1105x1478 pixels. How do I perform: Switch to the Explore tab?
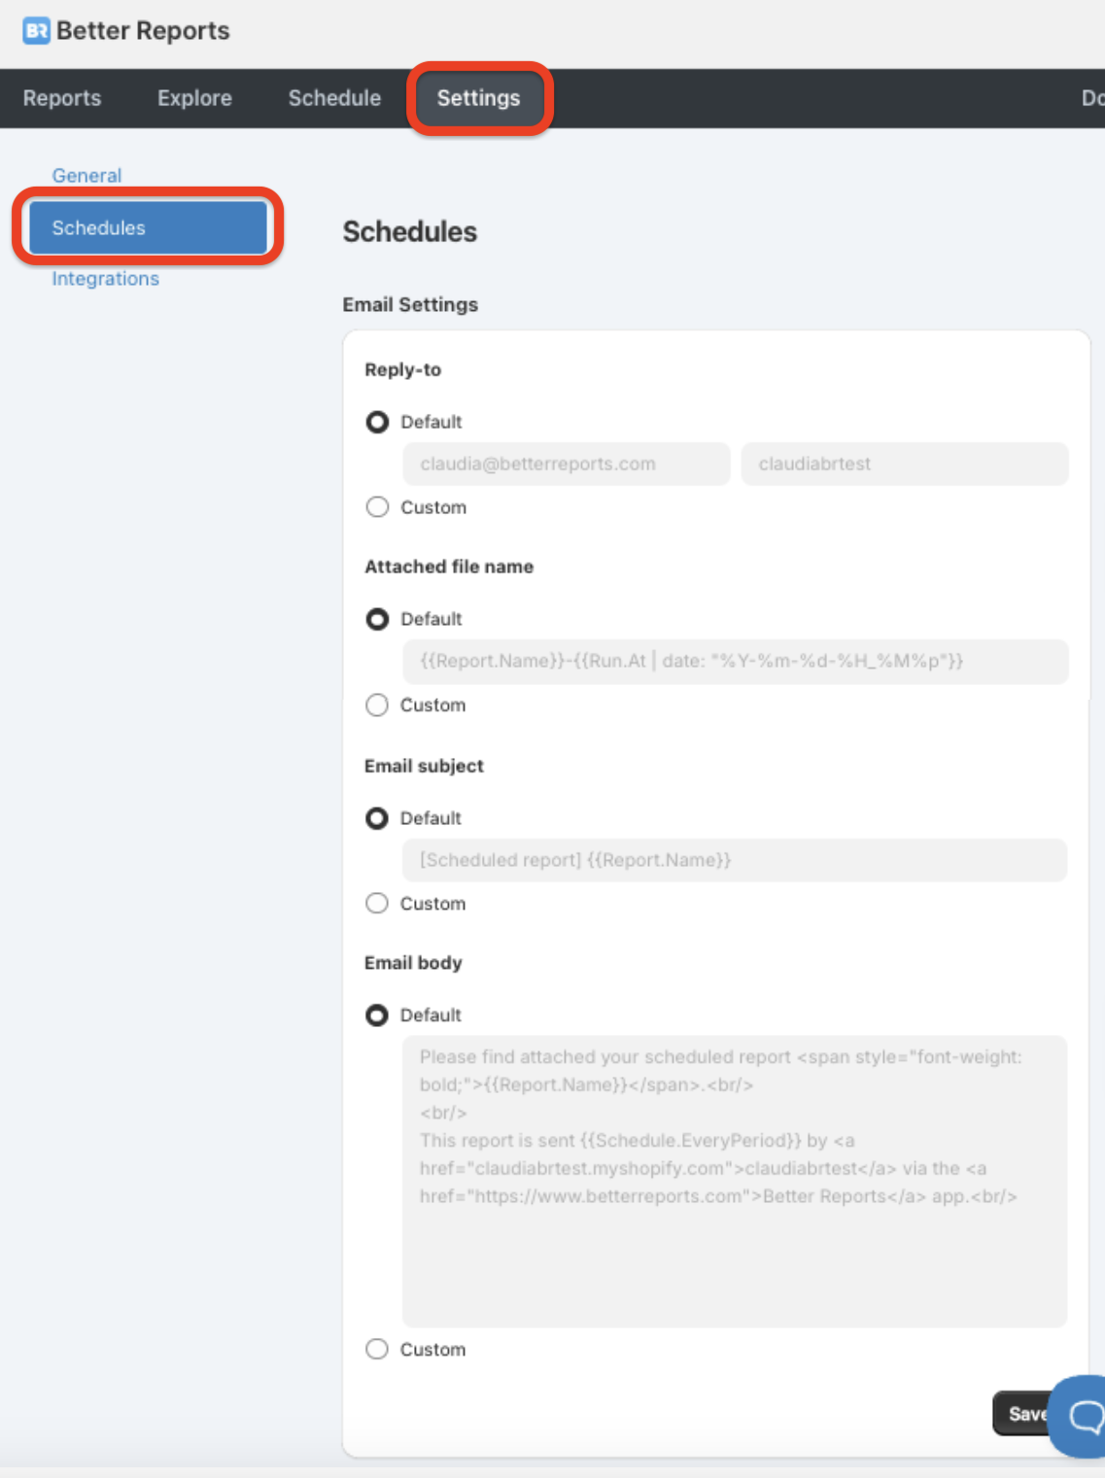(x=194, y=98)
